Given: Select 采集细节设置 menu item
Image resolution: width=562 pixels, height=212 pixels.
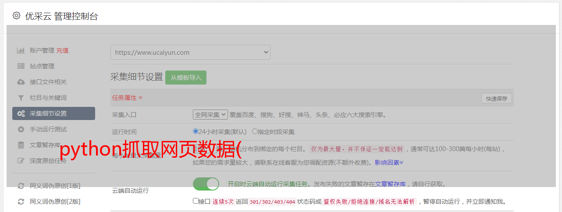Looking at the screenshot, I should (x=53, y=113).
